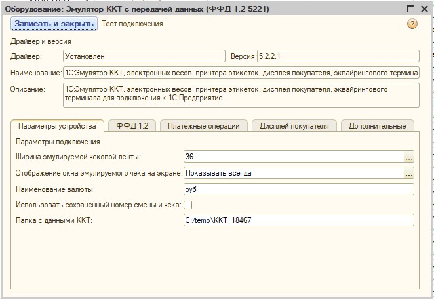Maximize the equipment settings window
The height and width of the screenshot is (299, 434).
point(410,9)
